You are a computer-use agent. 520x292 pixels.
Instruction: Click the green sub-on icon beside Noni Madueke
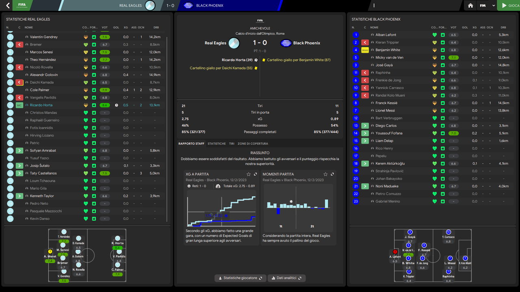tap(365, 186)
